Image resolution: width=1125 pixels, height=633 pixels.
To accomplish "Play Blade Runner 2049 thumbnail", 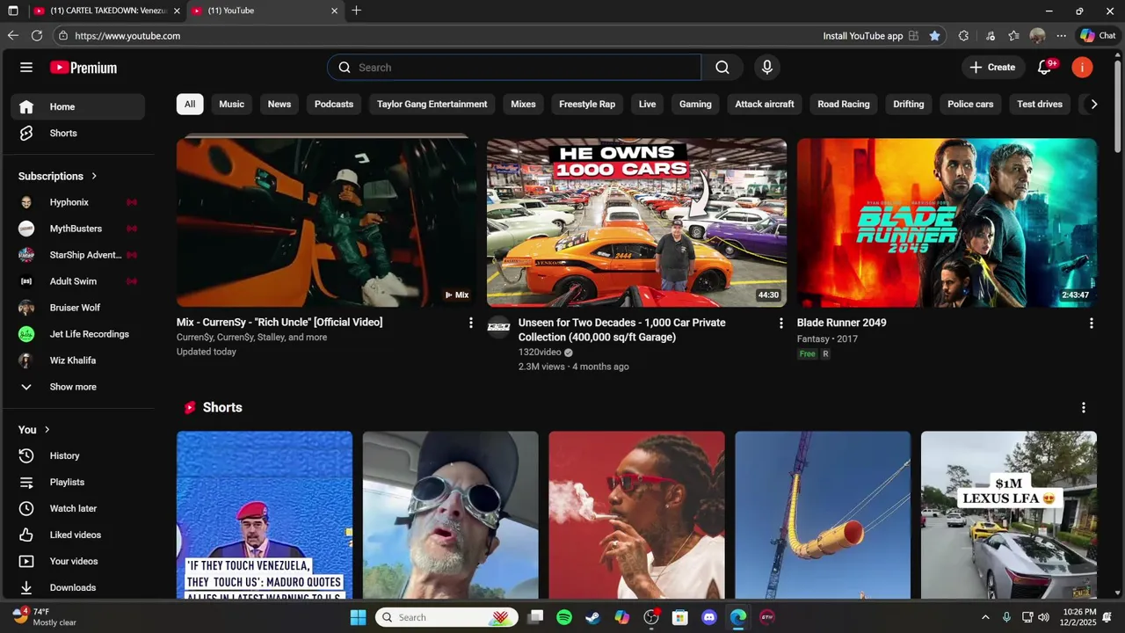I will [947, 222].
